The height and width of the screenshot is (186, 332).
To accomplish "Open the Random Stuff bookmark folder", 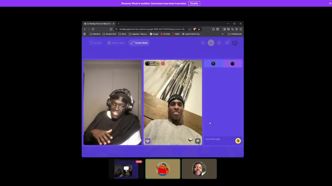I will [109, 34].
